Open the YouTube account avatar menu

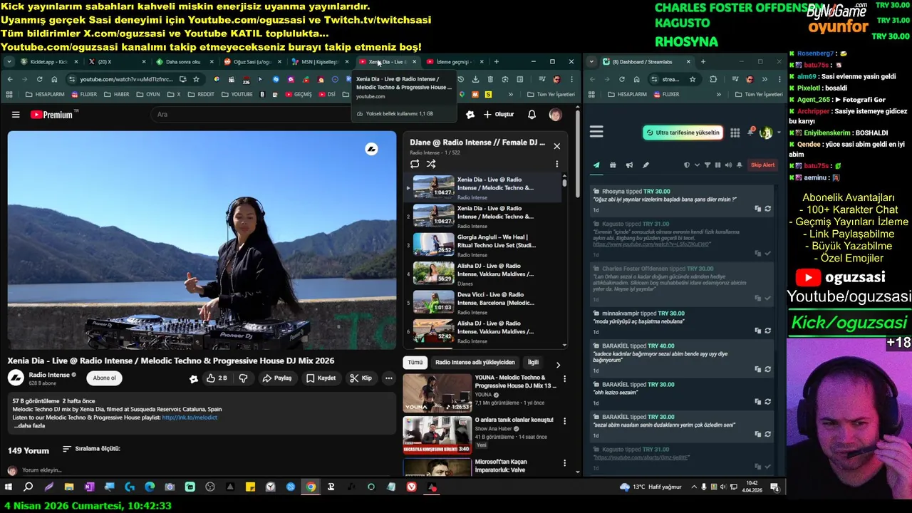pos(555,114)
